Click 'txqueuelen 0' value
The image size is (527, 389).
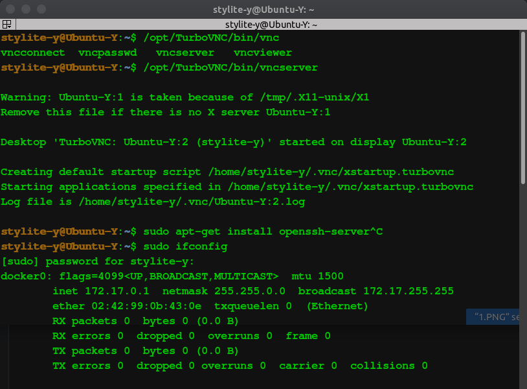253,306
